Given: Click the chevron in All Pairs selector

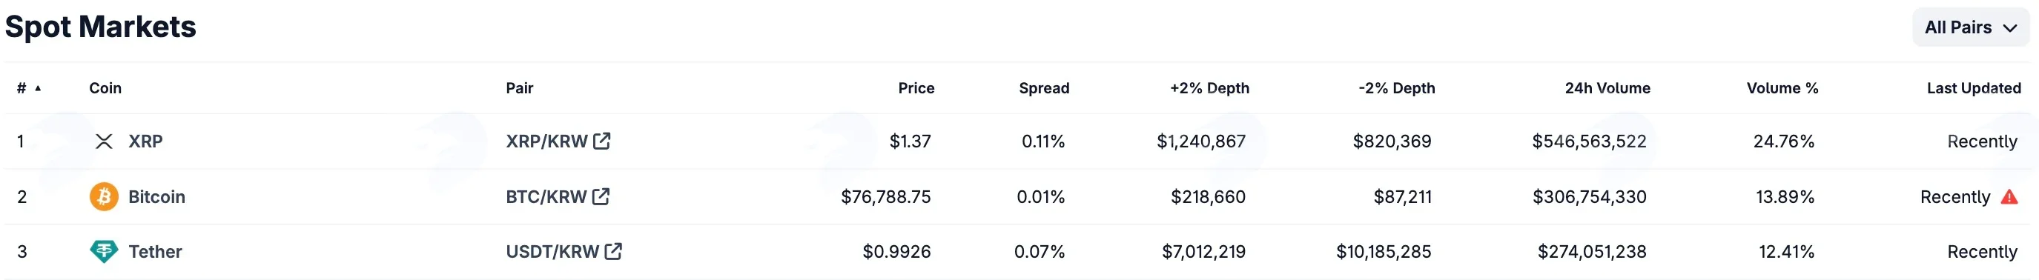Looking at the screenshot, I should pyautogui.click(x=2010, y=28).
